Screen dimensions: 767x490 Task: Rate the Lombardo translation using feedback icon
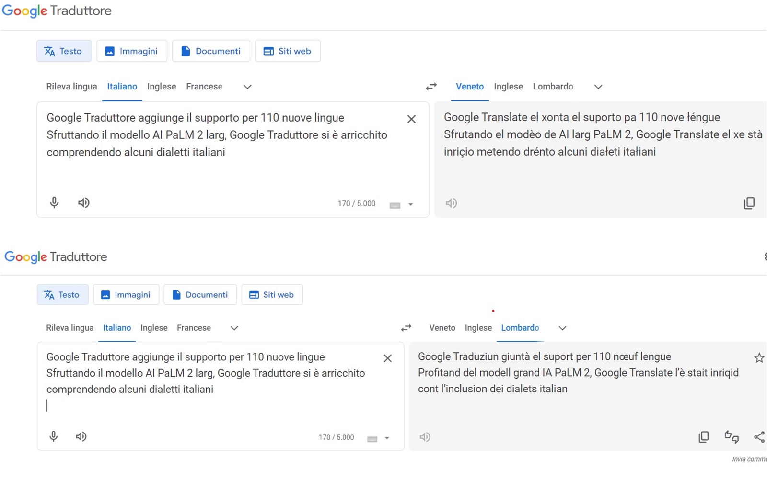pyautogui.click(x=731, y=436)
